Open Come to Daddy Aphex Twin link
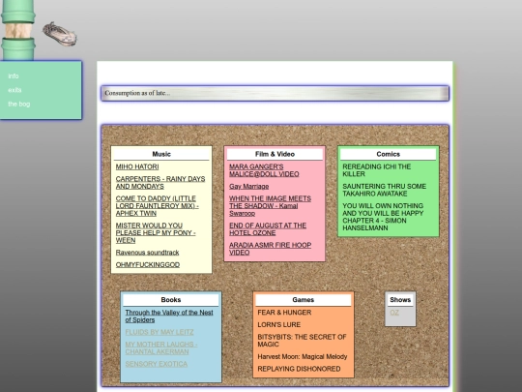 [158, 205]
